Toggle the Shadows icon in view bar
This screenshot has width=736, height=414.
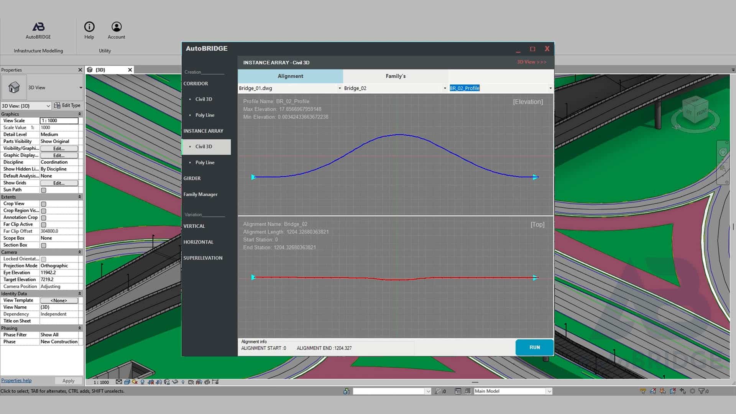[142, 382]
